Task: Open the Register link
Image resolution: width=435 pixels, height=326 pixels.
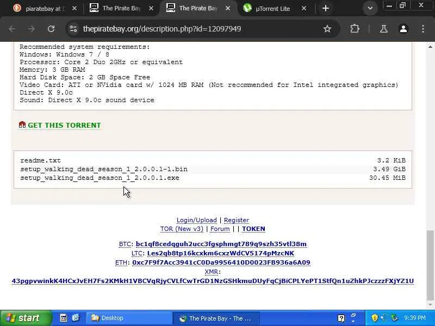Action: [x=237, y=220]
